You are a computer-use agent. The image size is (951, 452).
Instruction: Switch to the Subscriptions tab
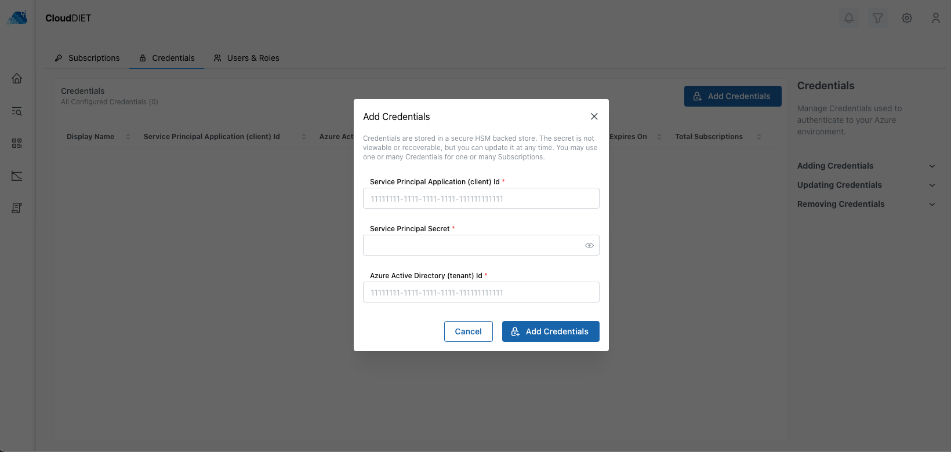[x=87, y=58]
